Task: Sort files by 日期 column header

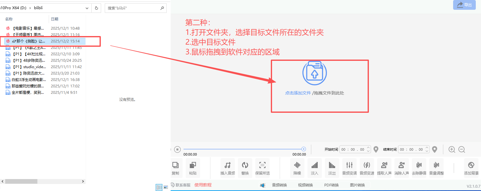Action: (x=55, y=19)
